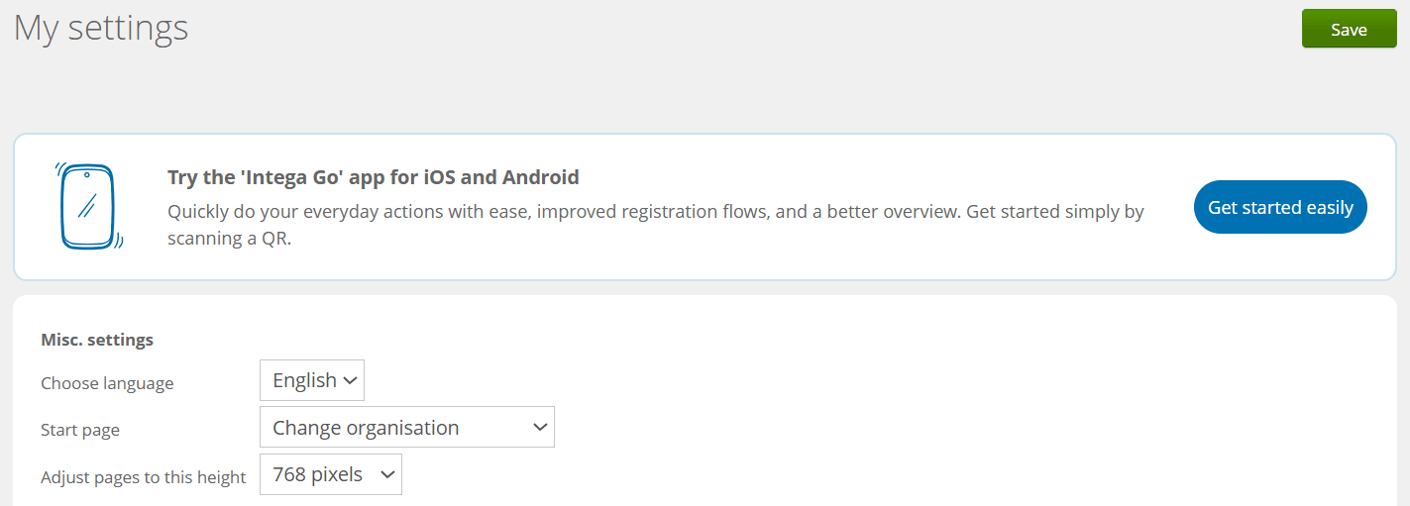Click the chevron arrow beside English
1410x506 pixels.
click(350, 381)
